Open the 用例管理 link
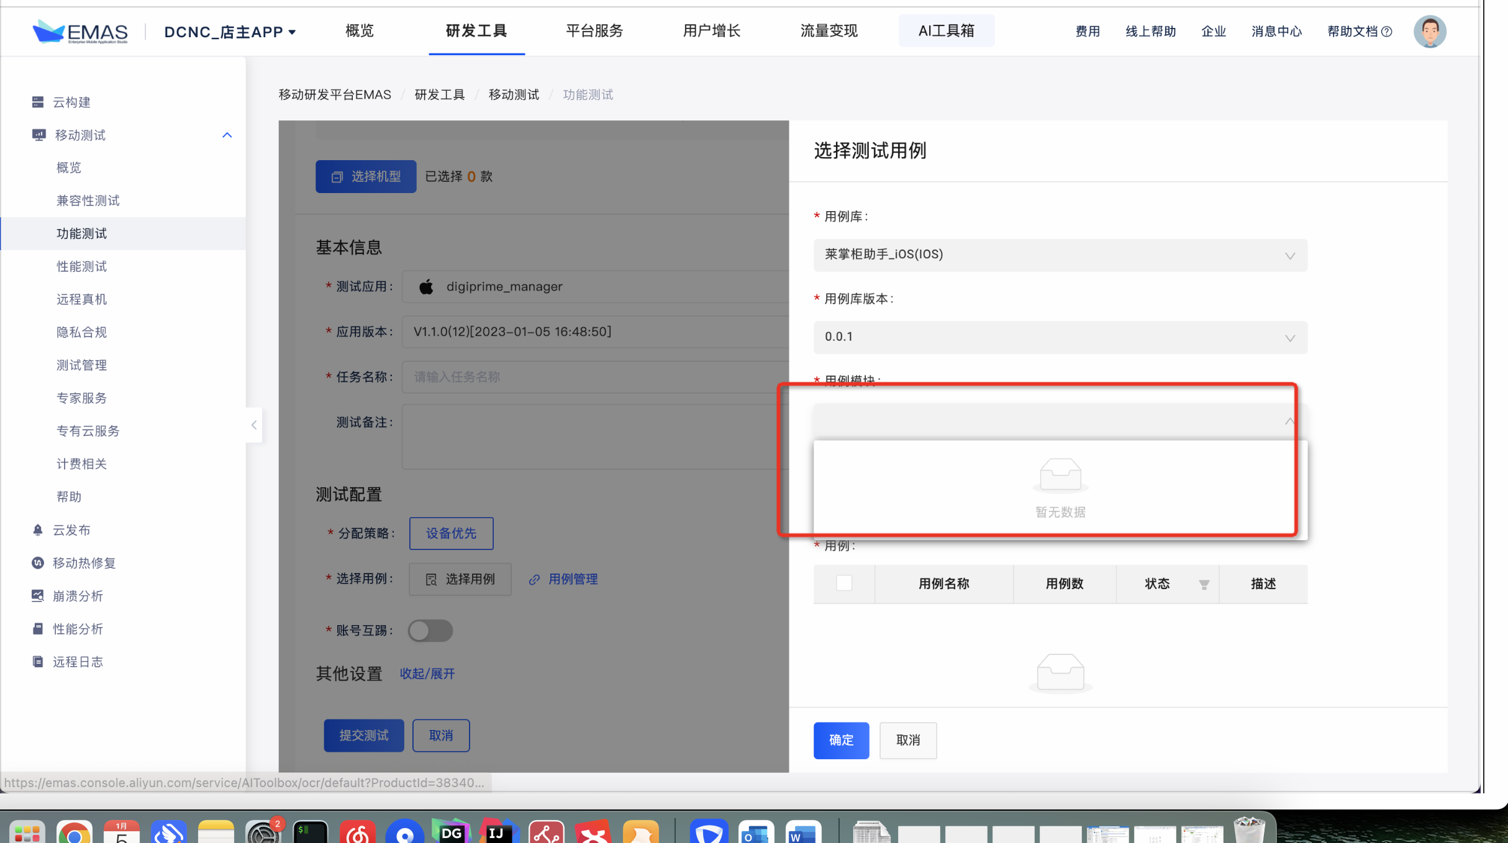This screenshot has width=1508, height=843. (573, 579)
